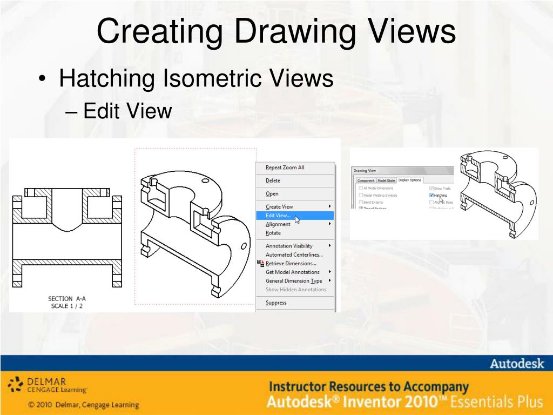Expand the Get Model Annotations submenu arrow

[330, 272]
